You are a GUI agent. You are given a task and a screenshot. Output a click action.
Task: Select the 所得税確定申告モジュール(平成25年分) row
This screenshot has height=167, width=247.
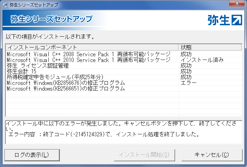124,77
